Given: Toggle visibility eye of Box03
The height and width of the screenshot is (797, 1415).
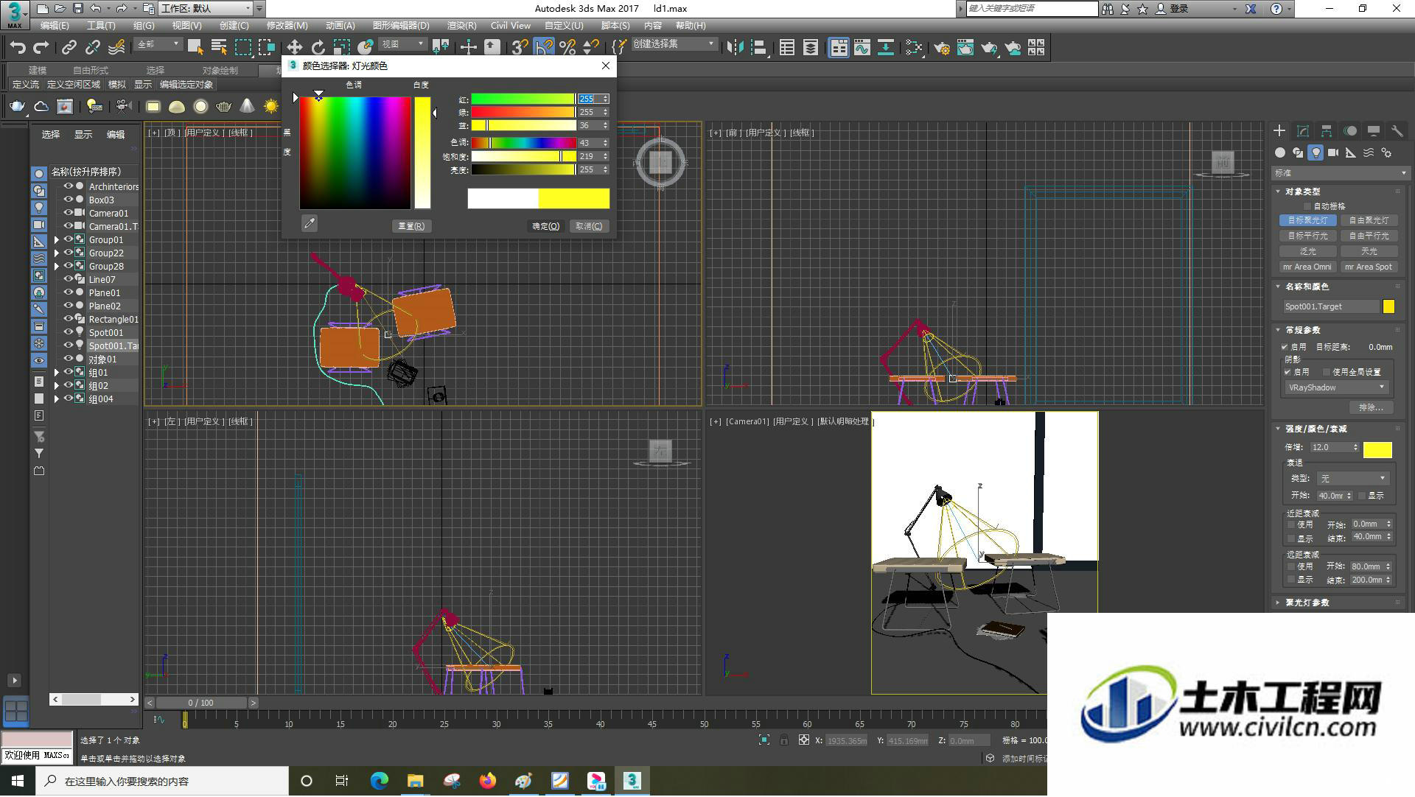Looking at the screenshot, I should [x=69, y=200].
